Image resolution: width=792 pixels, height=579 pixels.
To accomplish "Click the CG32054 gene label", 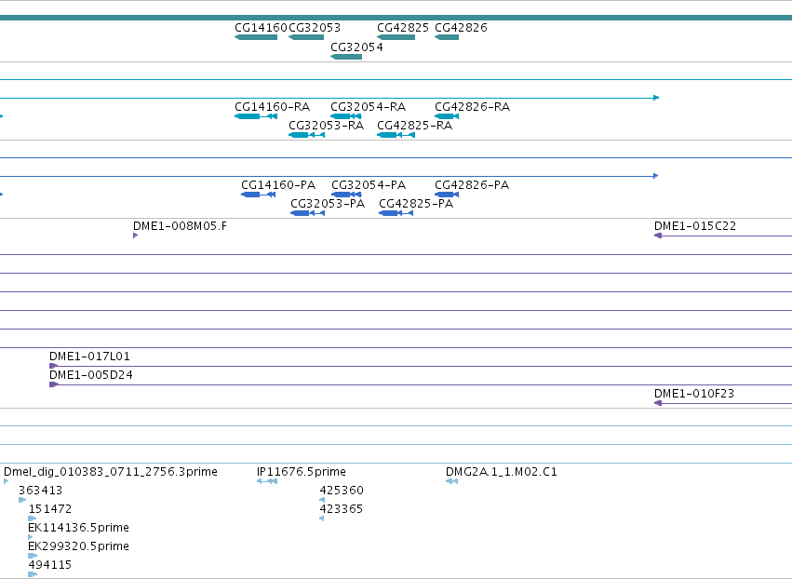I will click(x=356, y=47).
